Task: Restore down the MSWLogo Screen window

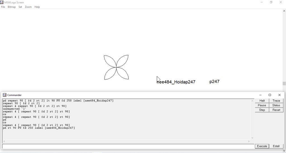Action: point(271,2)
